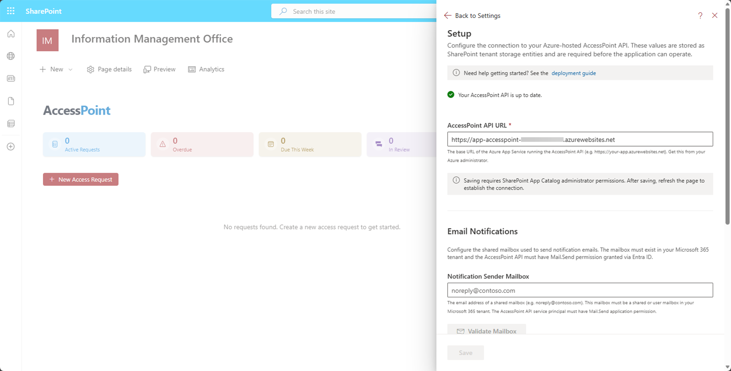731x371 pixels.
Task: Open My lists icon in left sidebar
Action: coord(11,123)
